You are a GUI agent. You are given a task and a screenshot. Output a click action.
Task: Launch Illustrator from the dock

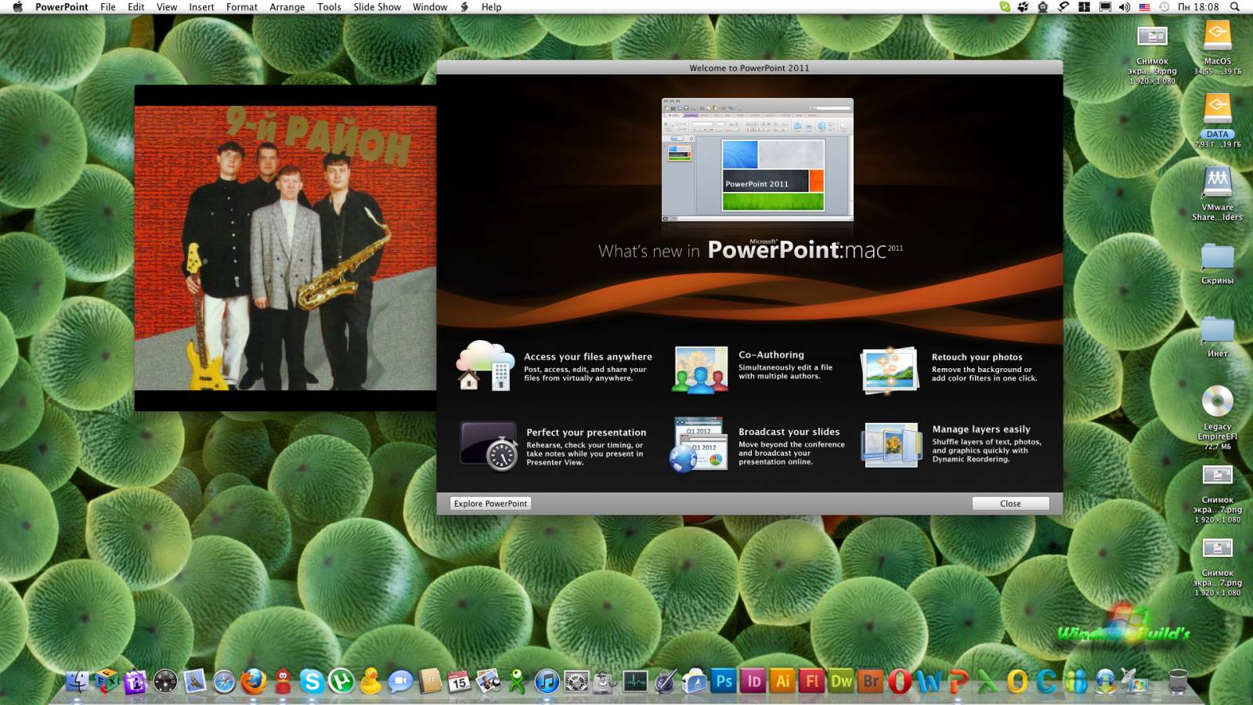[782, 681]
